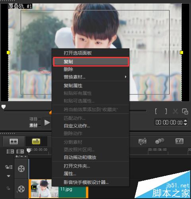Viewport: 191px width, 199px height.
Task: Click 更改照片区间... menu entry
Action: pos(79,150)
